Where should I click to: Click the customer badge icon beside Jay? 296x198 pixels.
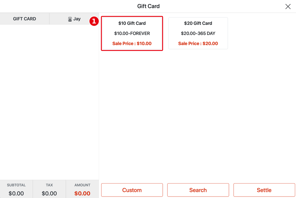70,19
